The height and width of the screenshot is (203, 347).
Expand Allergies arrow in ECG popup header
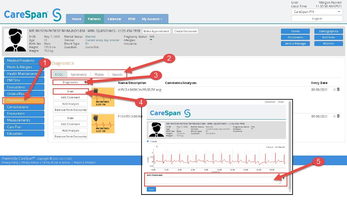click(252, 129)
